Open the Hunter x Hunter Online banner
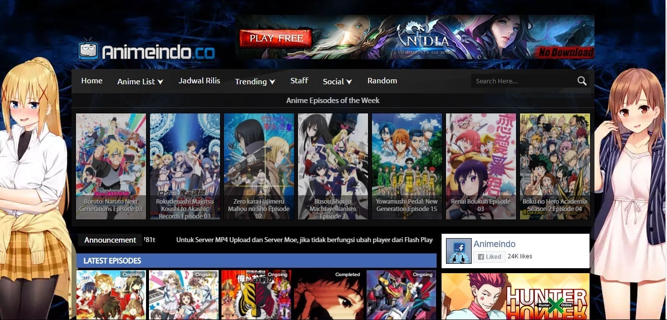The height and width of the screenshot is (320, 667). pyautogui.click(x=516, y=296)
